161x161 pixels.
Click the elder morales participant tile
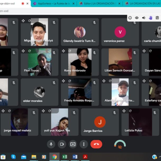click(x=39, y=92)
